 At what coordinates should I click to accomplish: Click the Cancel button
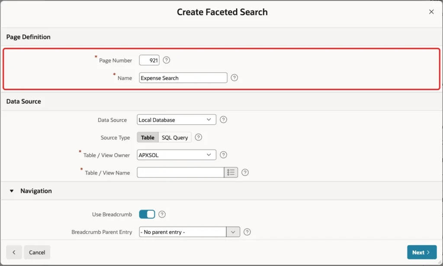click(x=37, y=252)
